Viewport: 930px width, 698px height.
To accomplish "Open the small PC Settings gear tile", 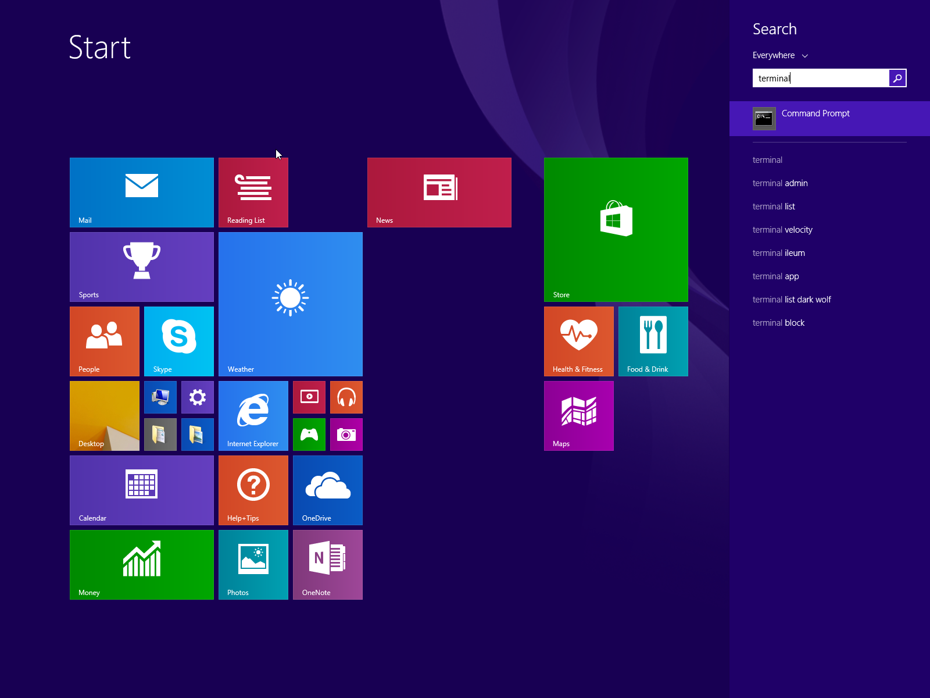I will click(x=197, y=397).
